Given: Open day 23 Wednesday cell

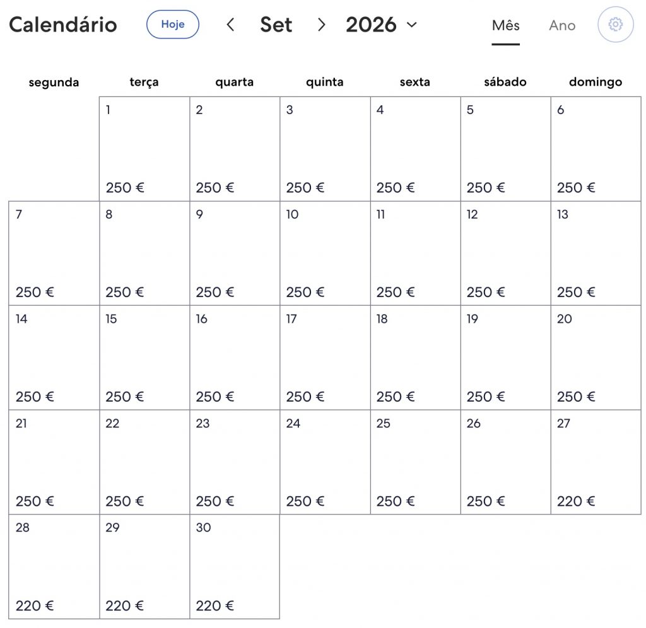Looking at the screenshot, I should click(235, 462).
